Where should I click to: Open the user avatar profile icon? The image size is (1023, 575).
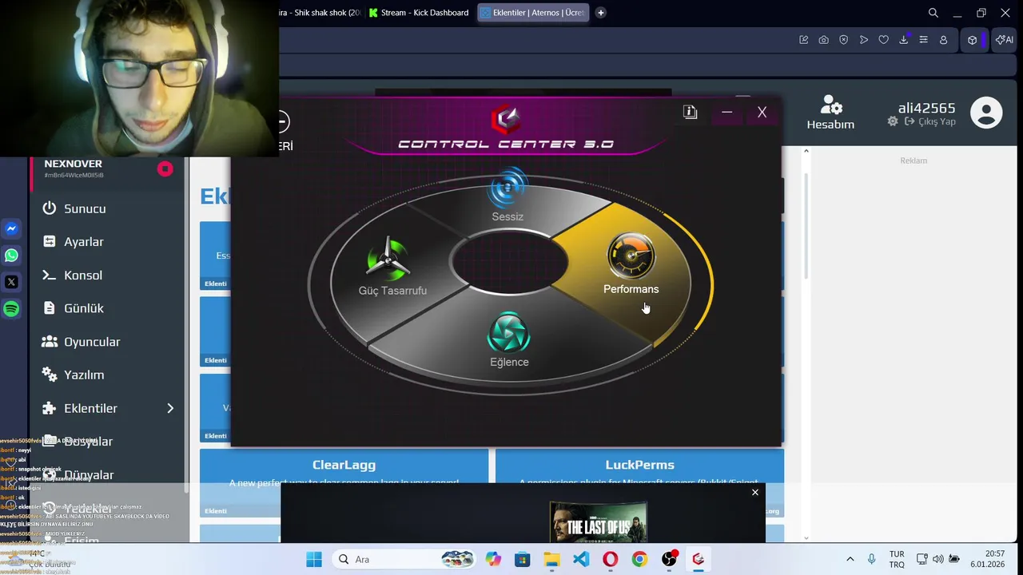[x=986, y=113]
